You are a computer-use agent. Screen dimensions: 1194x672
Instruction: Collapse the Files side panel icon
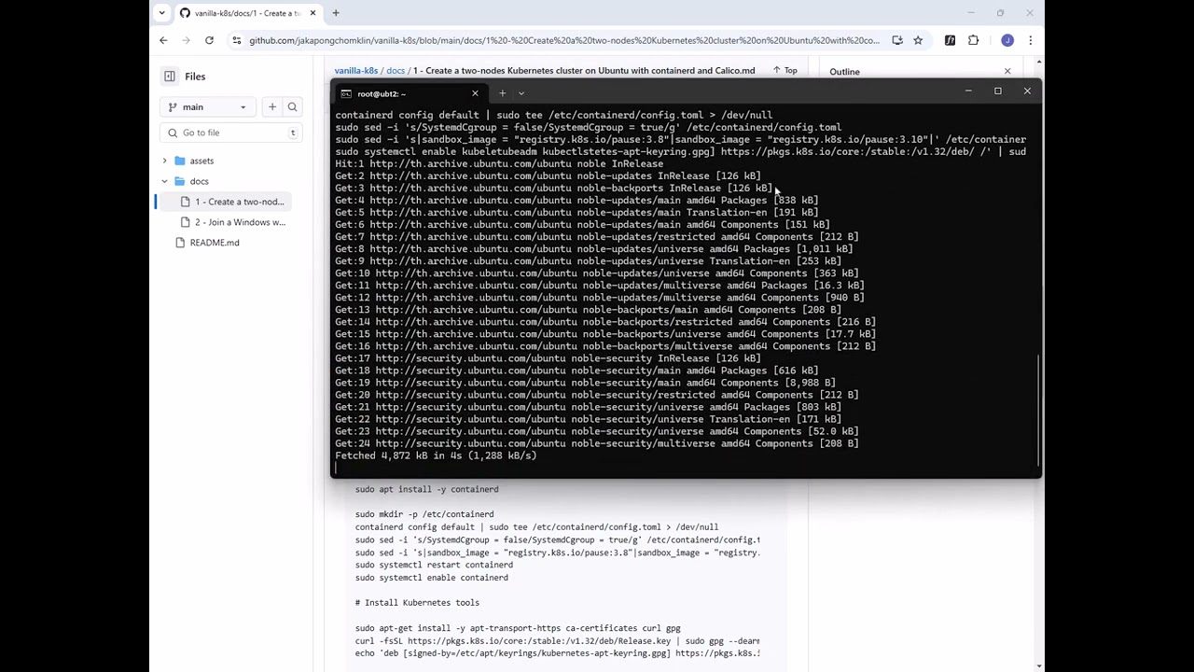click(x=170, y=77)
